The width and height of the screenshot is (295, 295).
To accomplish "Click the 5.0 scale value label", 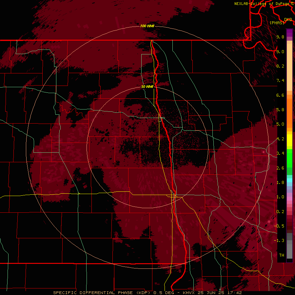I will 280,124.
